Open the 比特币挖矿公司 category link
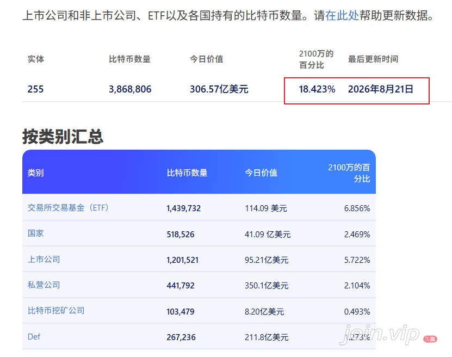Viewport: 452px width, 357px height. point(56,311)
